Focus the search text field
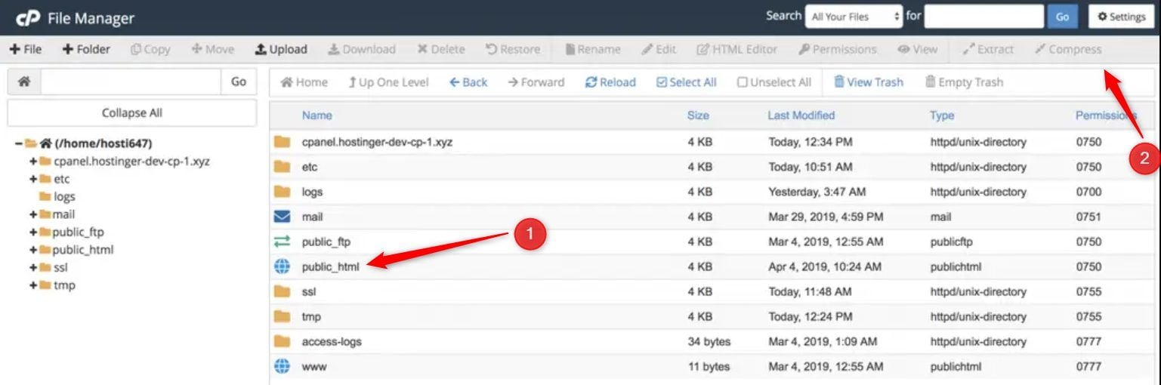Viewport: 1161px width, 385px height. pos(983,17)
